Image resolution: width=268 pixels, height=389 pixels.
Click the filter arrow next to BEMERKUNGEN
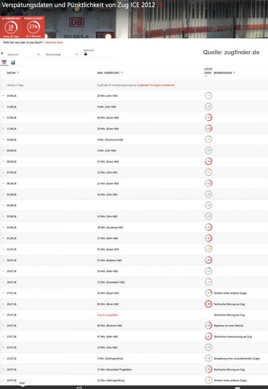point(234,73)
